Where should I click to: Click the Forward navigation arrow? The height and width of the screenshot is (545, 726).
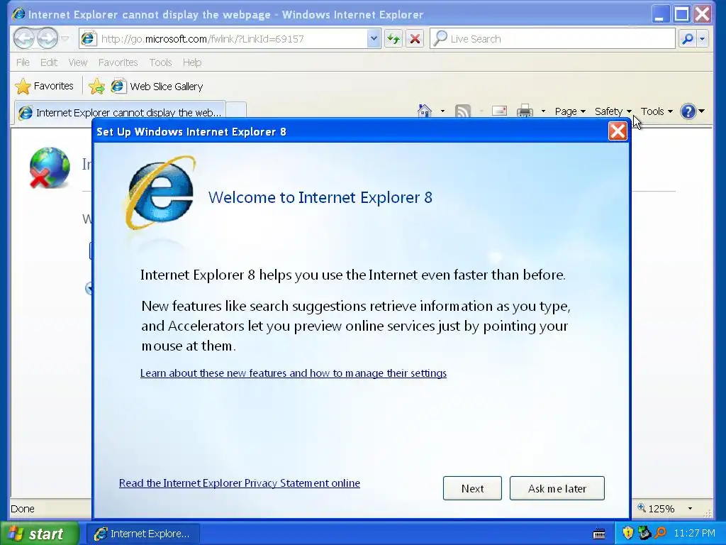pos(47,38)
